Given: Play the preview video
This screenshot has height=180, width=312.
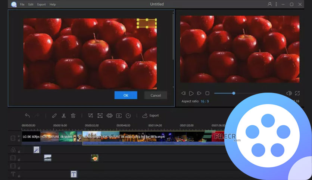Looking at the screenshot, I should 191,93.
